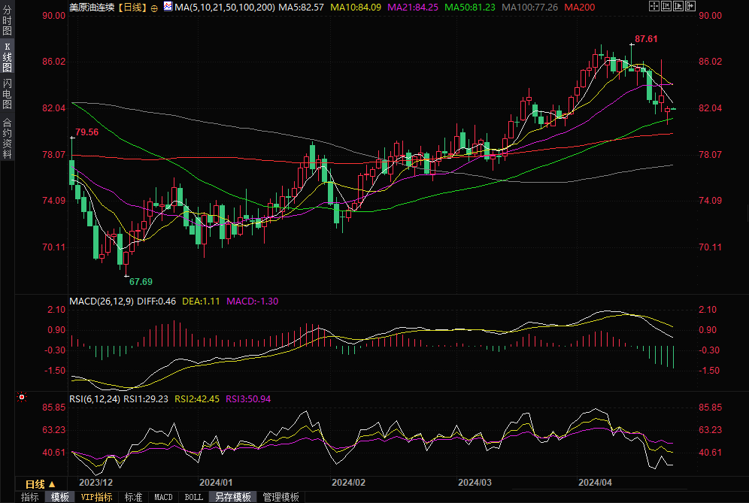Switch to the MACD template

tap(163, 497)
